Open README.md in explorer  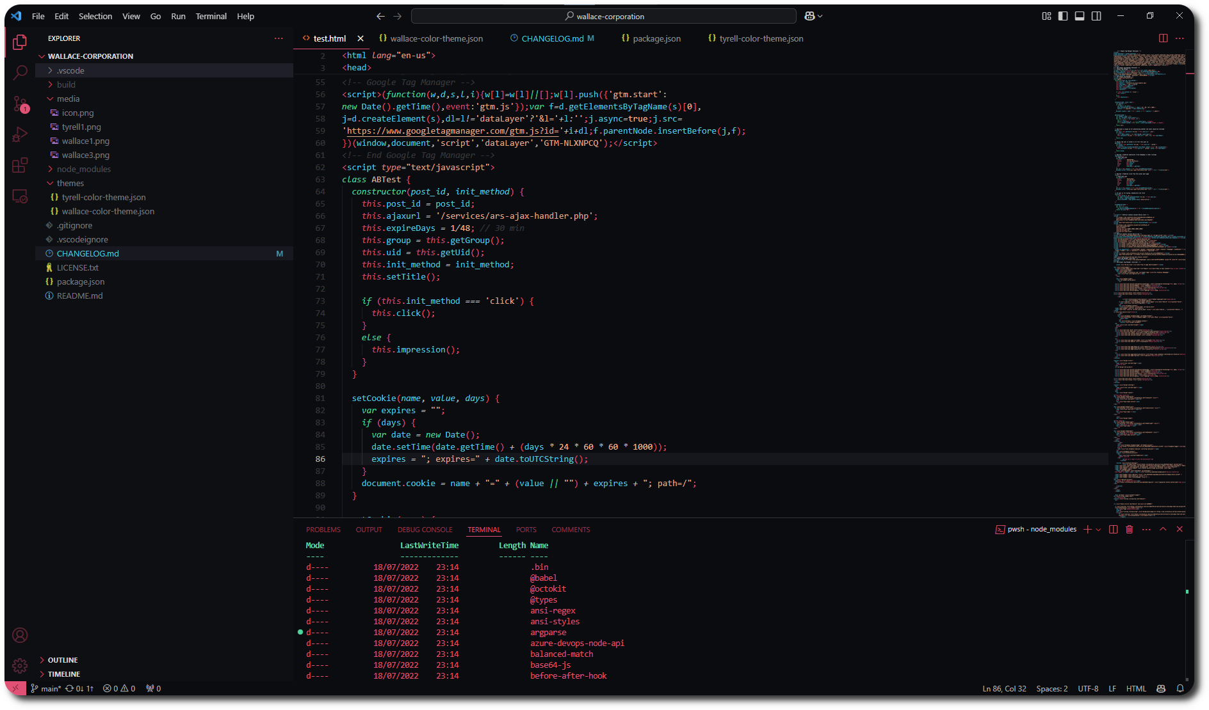coord(164,296)
